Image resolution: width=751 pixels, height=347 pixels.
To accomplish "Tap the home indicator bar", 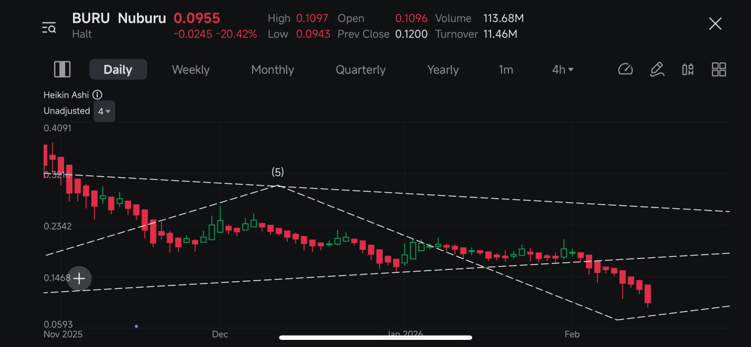I will point(375,338).
